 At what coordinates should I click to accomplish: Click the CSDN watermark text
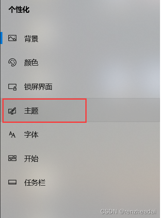109,212
